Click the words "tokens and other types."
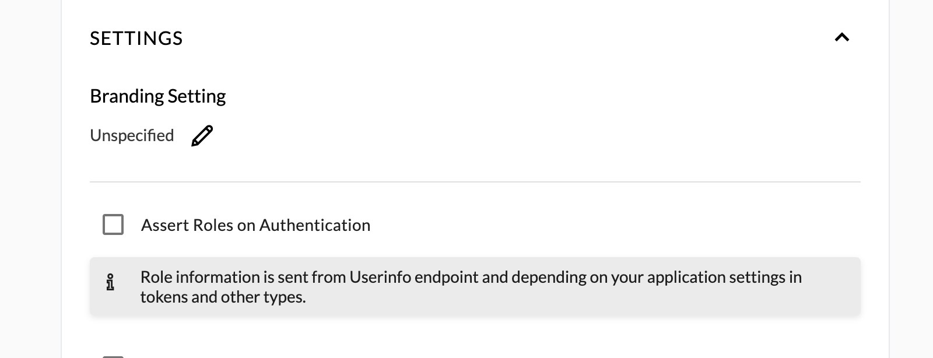 click(x=223, y=297)
